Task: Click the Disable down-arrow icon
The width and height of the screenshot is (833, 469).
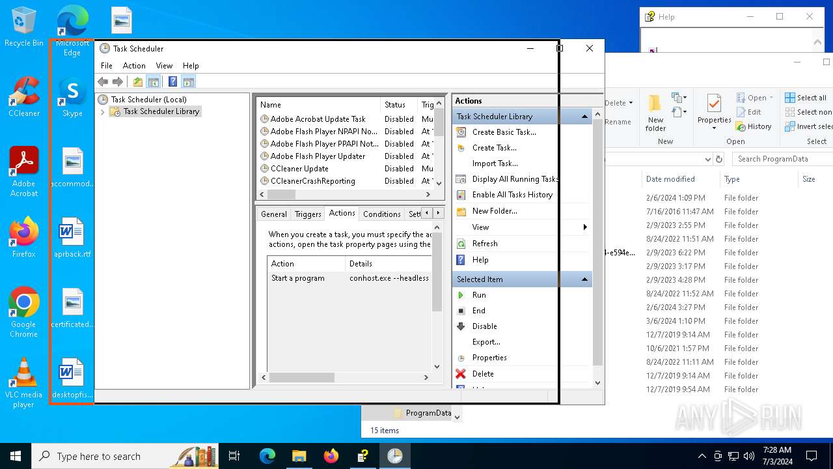Action: [461, 326]
